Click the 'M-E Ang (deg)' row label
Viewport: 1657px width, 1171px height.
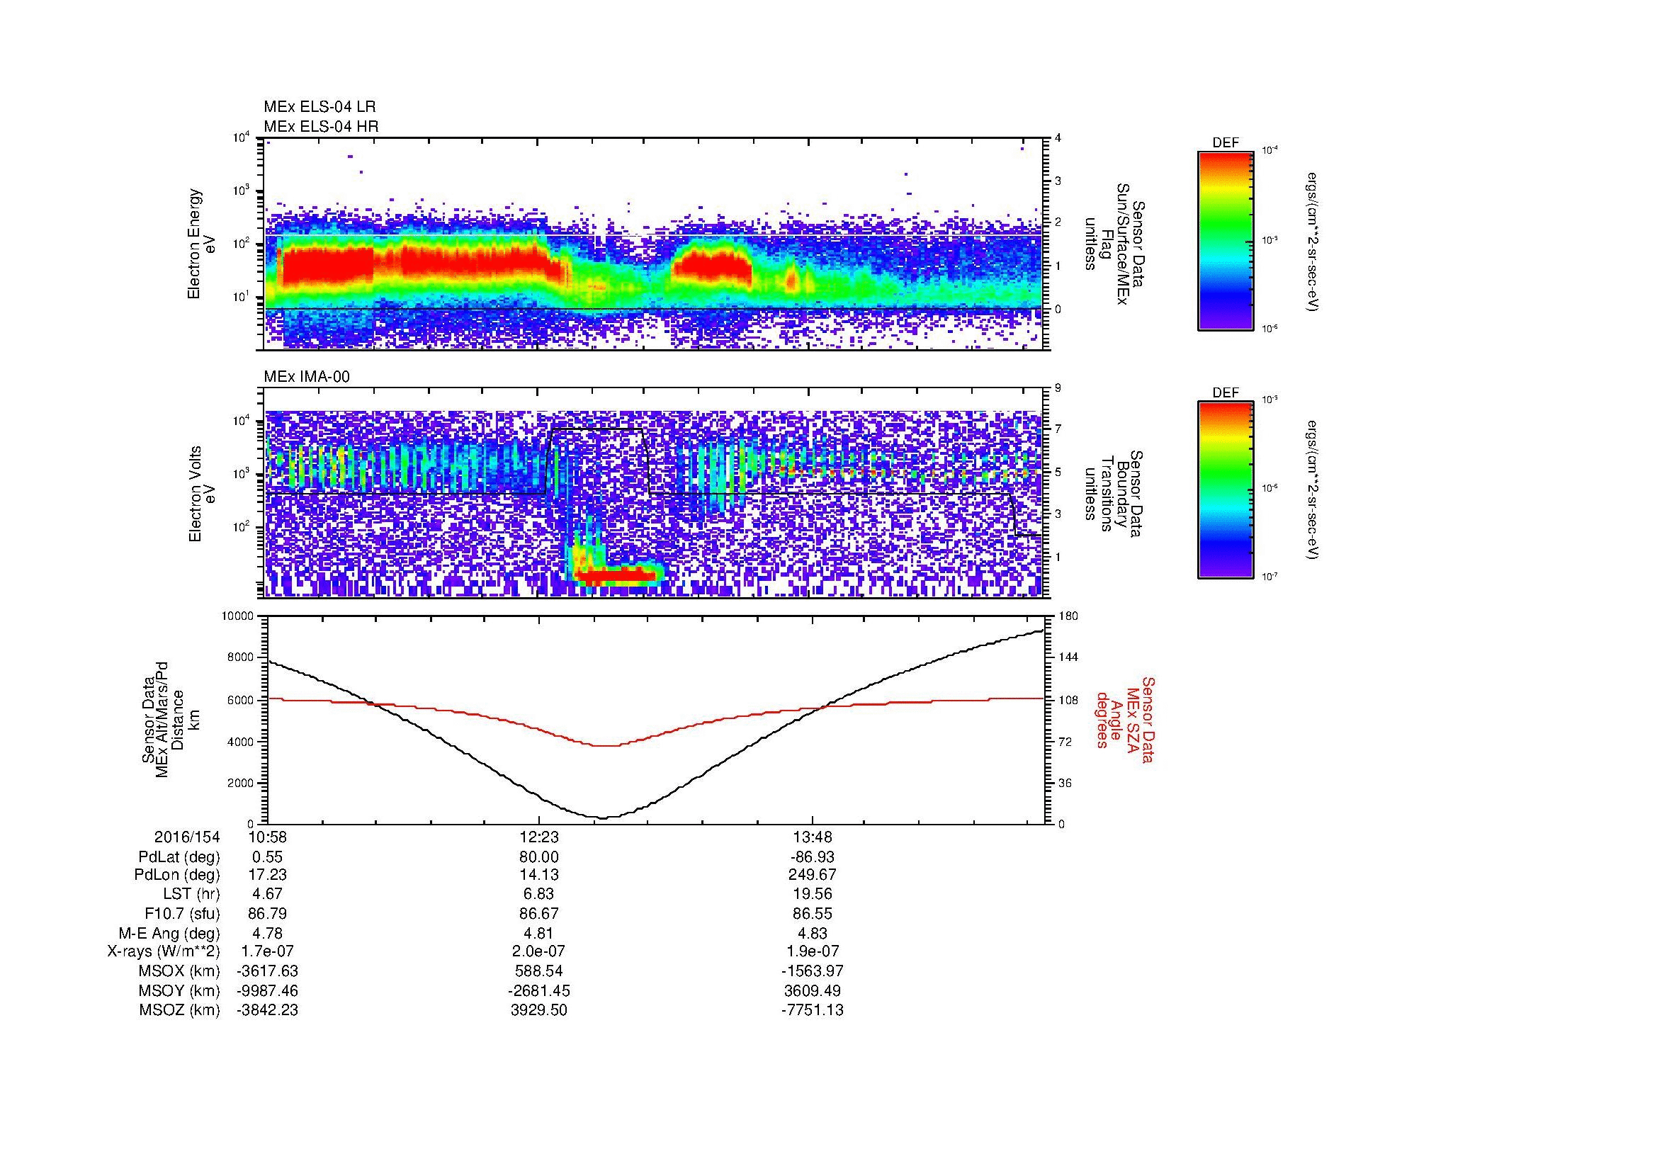(x=169, y=933)
